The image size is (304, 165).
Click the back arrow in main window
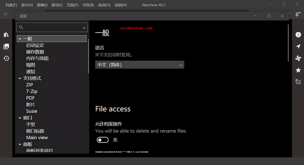pyautogui.click(x=6, y=14)
